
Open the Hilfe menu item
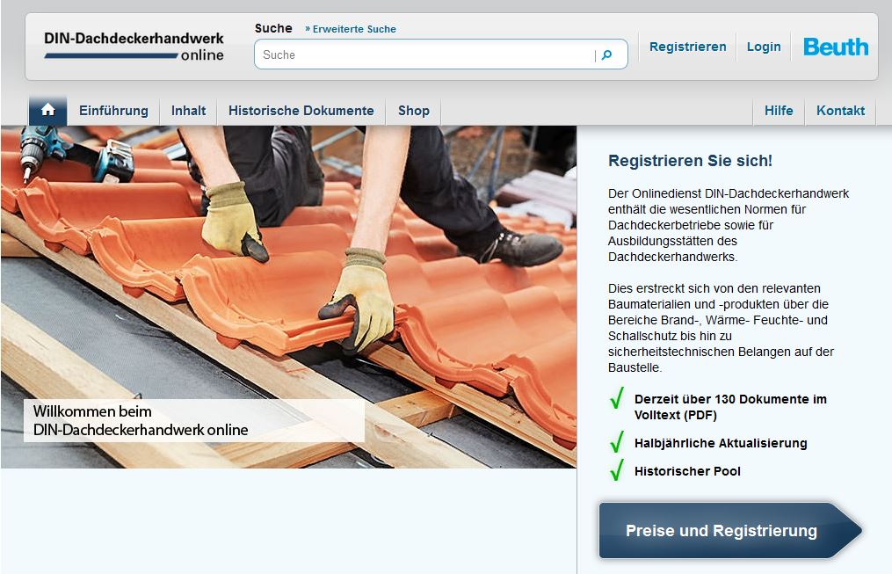tap(779, 111)
